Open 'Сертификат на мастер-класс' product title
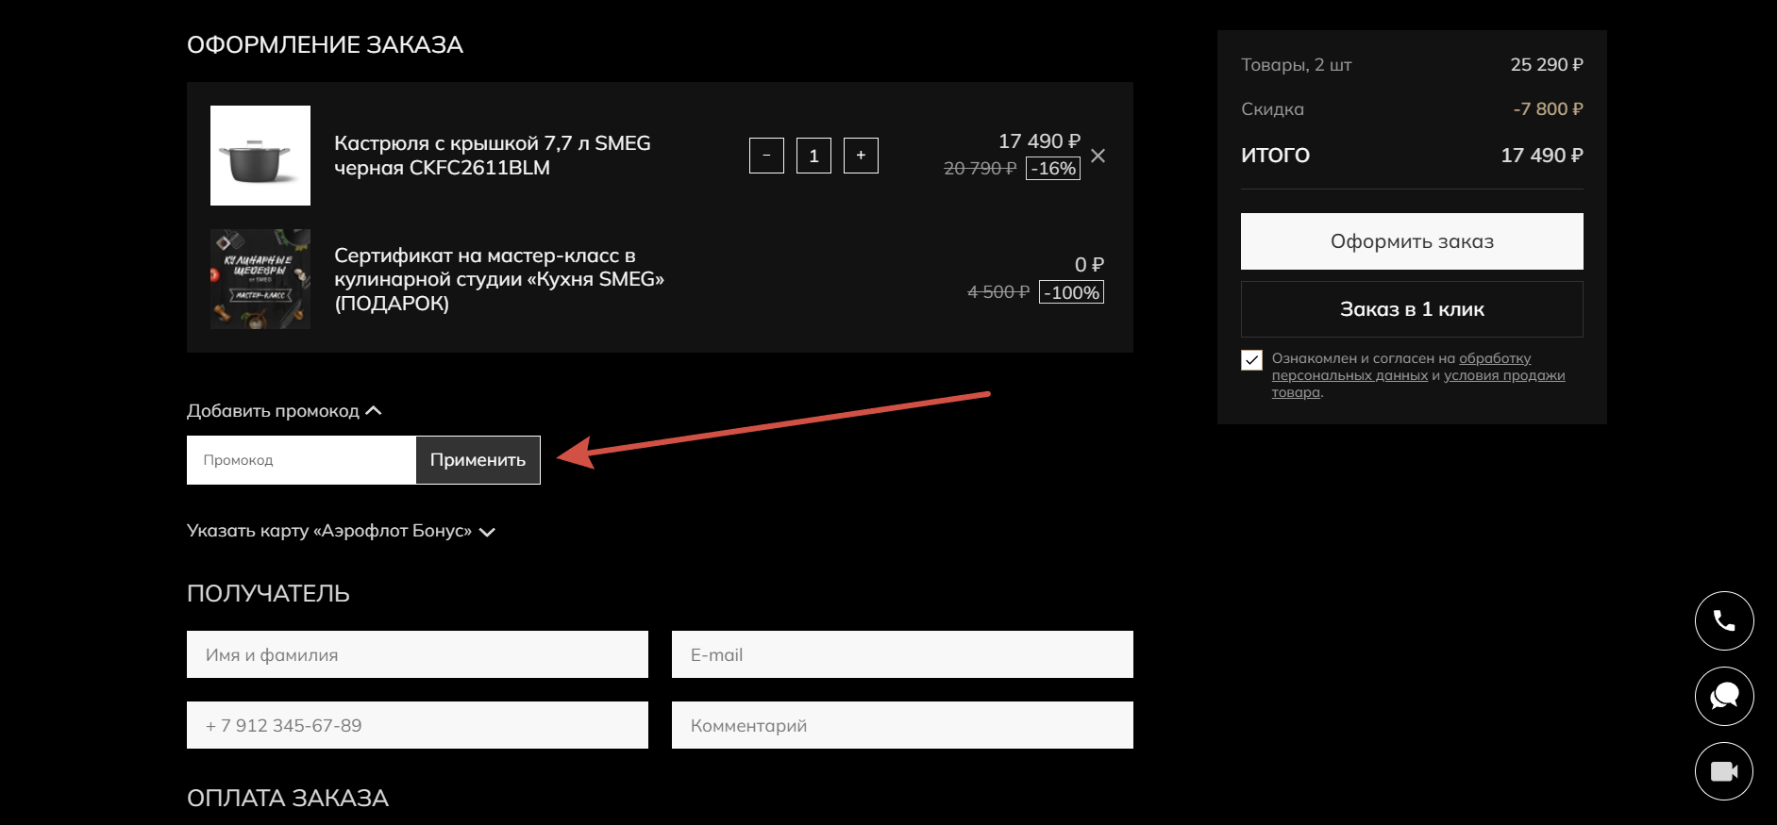The image size is (1777, 825). (499, 279)
